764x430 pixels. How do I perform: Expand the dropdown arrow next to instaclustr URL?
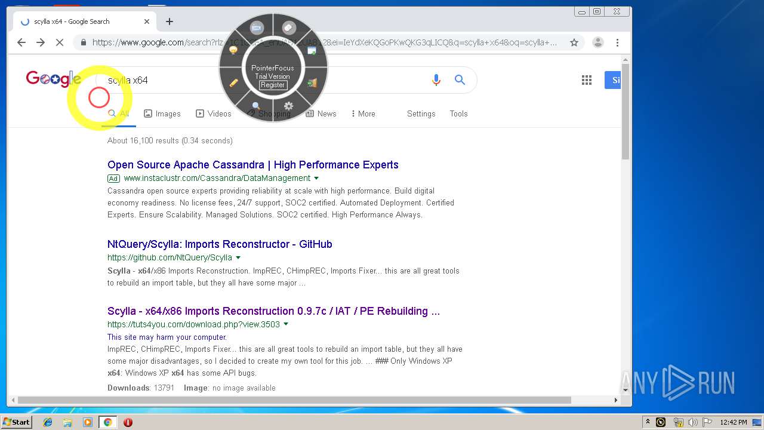click(316, 179)
